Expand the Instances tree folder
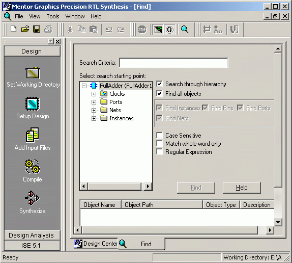This screenshot has width=292, height=263. coord(94,118)
